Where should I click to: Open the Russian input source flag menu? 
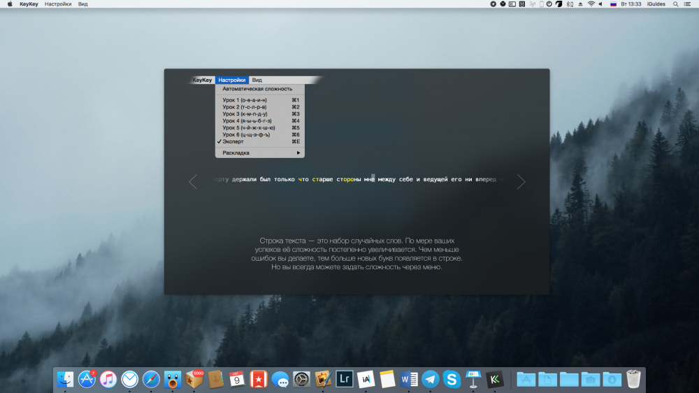point(613,4)
